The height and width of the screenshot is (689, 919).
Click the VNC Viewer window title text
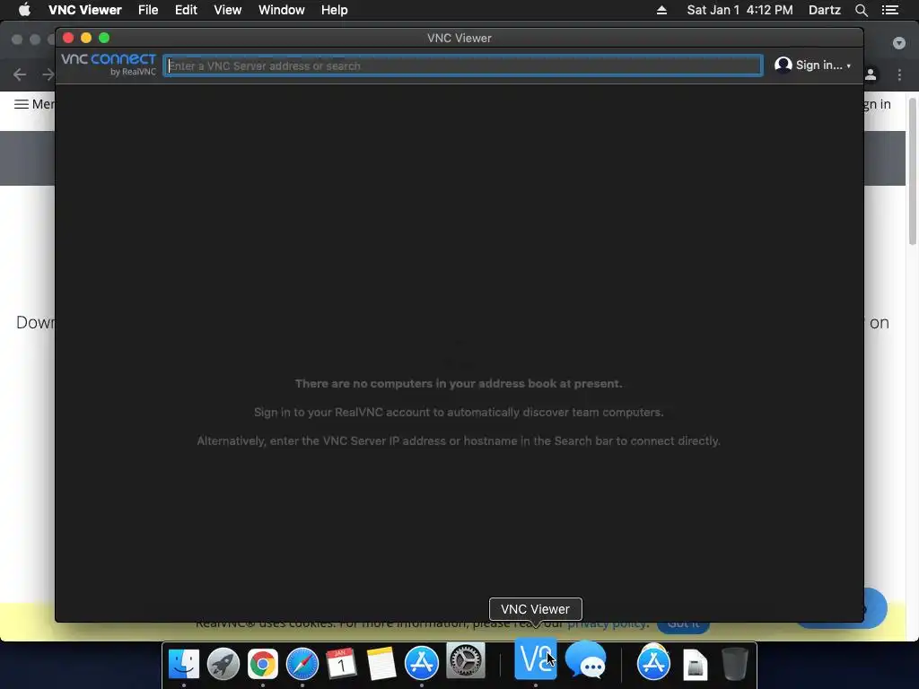tap(459, 38)
